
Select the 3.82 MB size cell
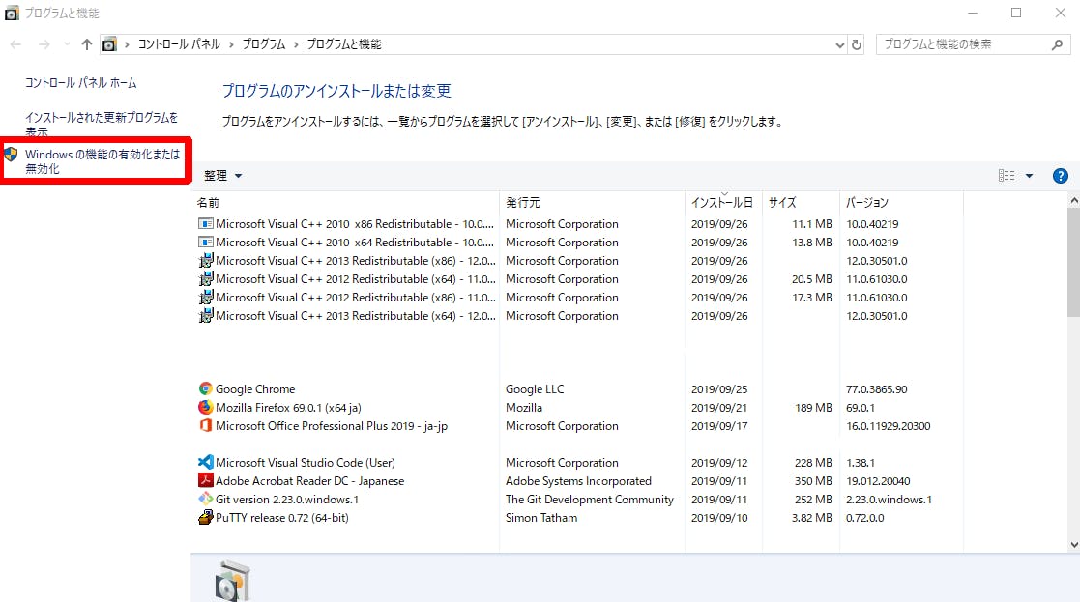[811, 517]
